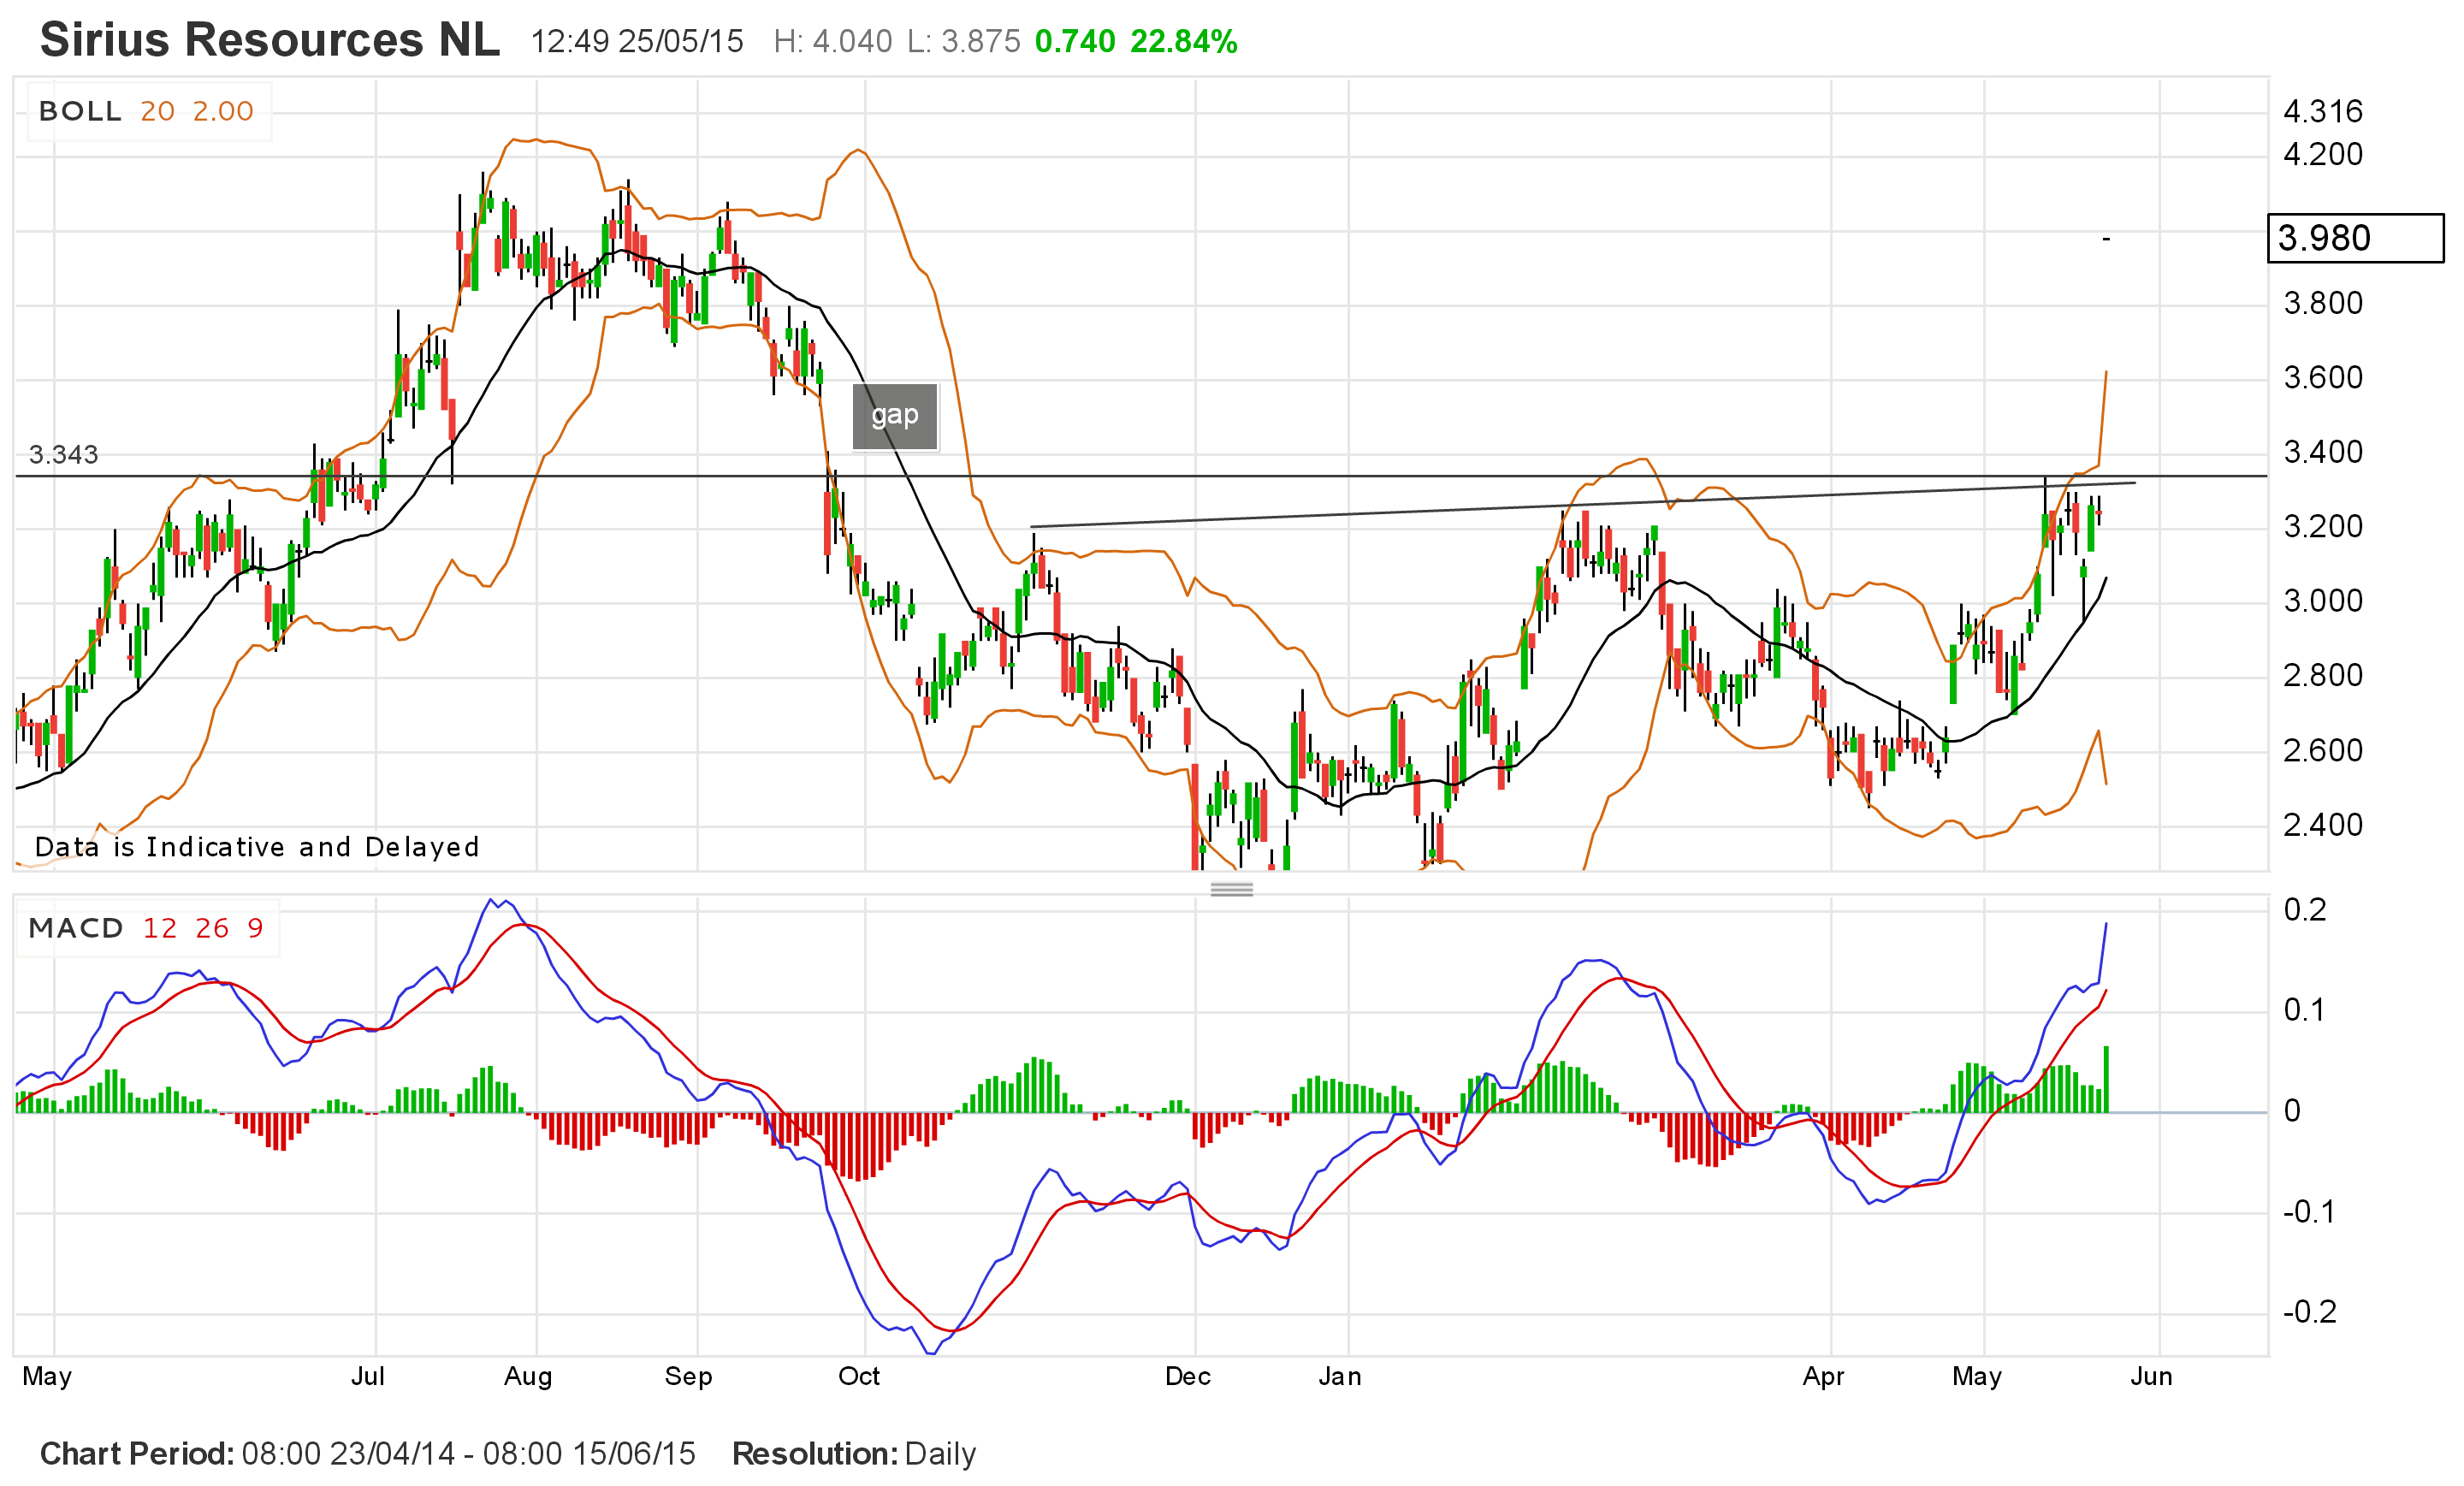2464x1486 pixels.
Task: Click the Jun label on time axis
Action: pos(2151,1376)
